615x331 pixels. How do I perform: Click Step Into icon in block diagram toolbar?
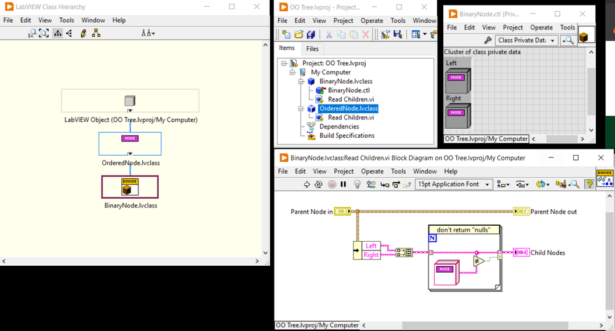(385, 185)
